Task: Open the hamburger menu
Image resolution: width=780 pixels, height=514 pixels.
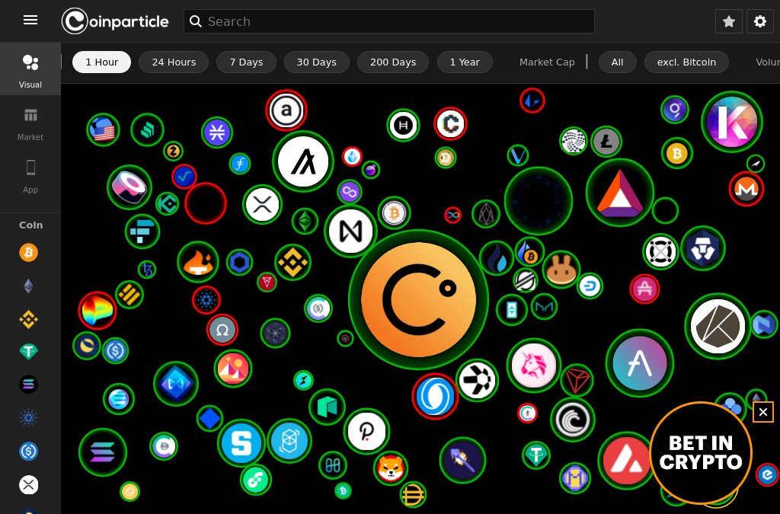Action: tap(30, 21)
